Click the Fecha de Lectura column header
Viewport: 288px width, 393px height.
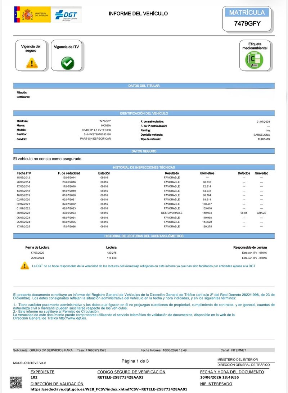(37, 247)
